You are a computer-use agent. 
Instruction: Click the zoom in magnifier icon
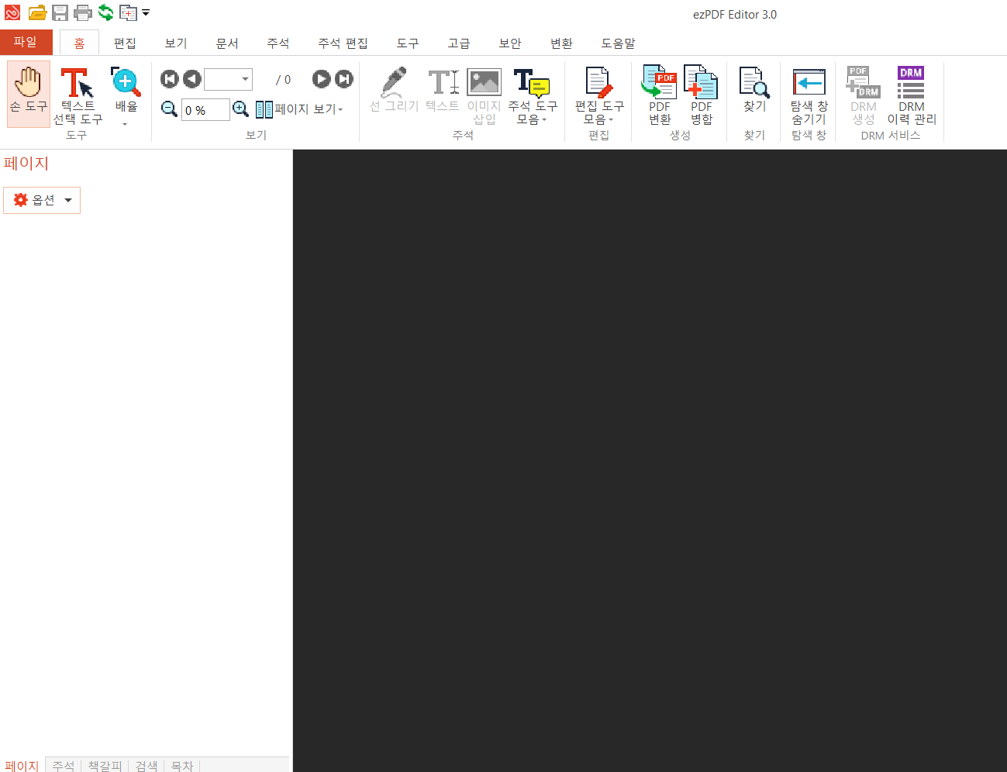pos(241,109)
